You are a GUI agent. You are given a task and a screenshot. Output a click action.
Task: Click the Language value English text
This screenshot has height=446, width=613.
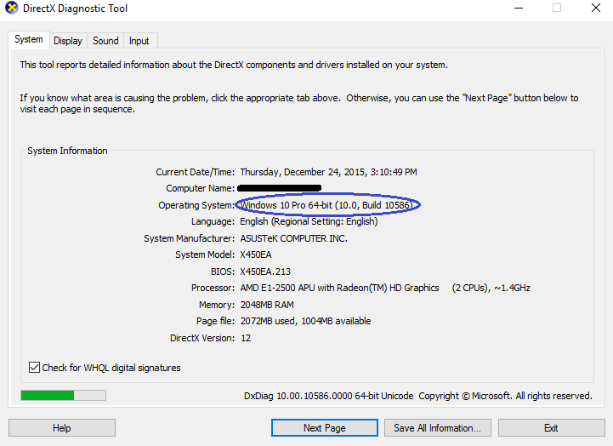pyautogui.click(x=309, y=221)
